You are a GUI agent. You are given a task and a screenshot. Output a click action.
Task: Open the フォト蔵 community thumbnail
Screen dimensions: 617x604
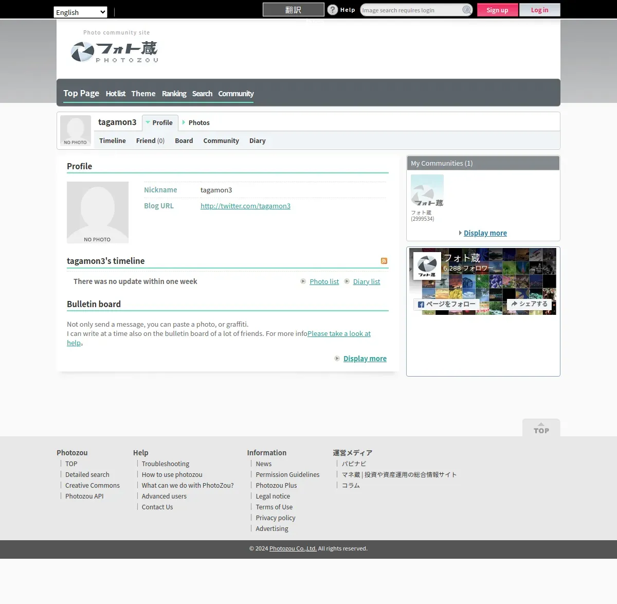coord(427,191)
